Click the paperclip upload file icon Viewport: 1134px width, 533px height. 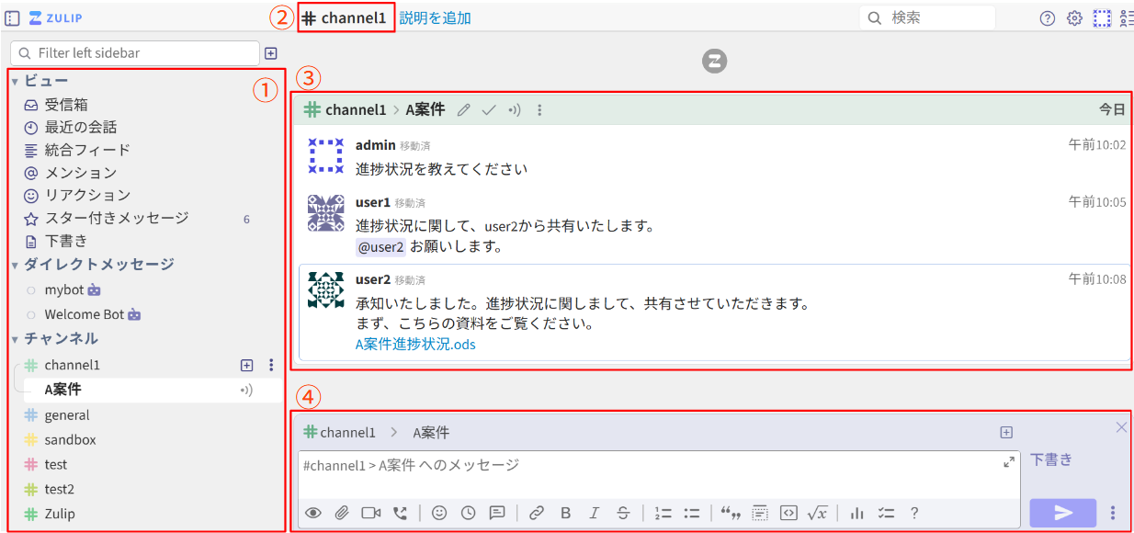pyautogui.click(x=341, y=513)
